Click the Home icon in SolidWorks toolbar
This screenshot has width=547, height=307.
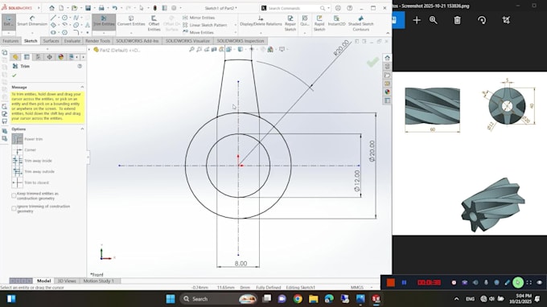pyautogui.click(x=51, y=8)
